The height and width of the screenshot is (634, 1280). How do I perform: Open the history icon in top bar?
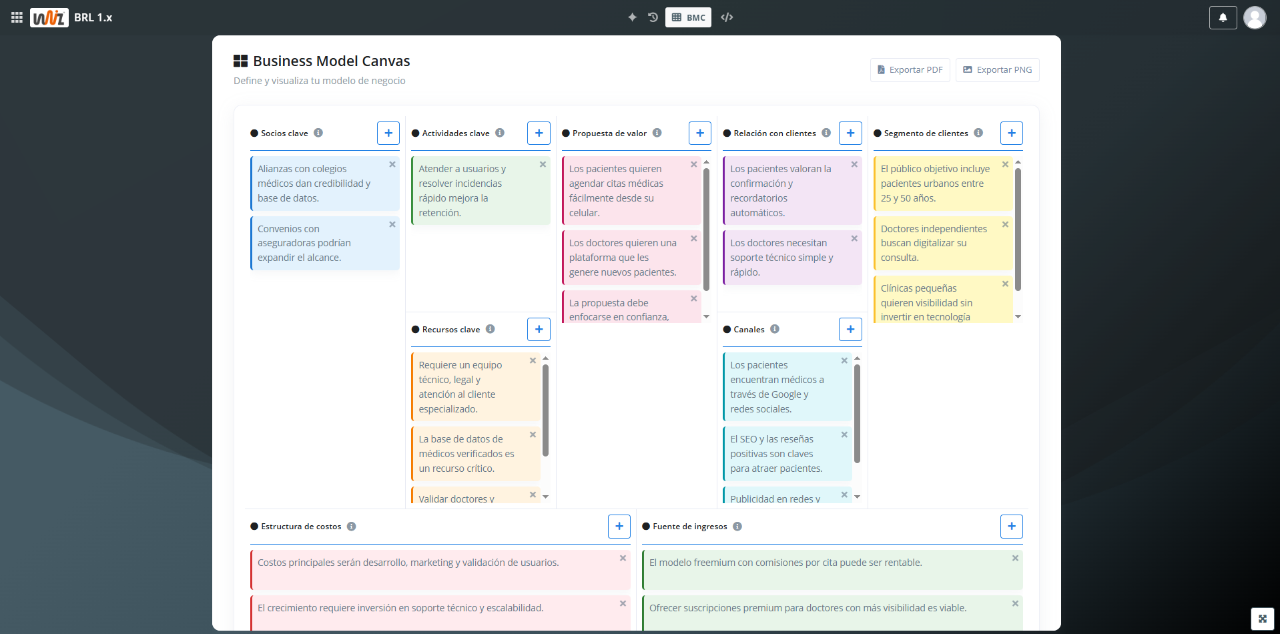pyautogui.click(x=653, y=17)
